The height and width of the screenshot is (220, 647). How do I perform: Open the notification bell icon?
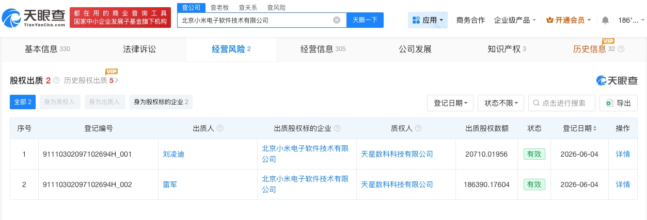pyautogui.click(x=605, y=20)
